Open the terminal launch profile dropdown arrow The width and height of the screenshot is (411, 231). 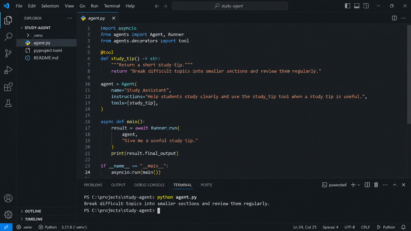359,185
